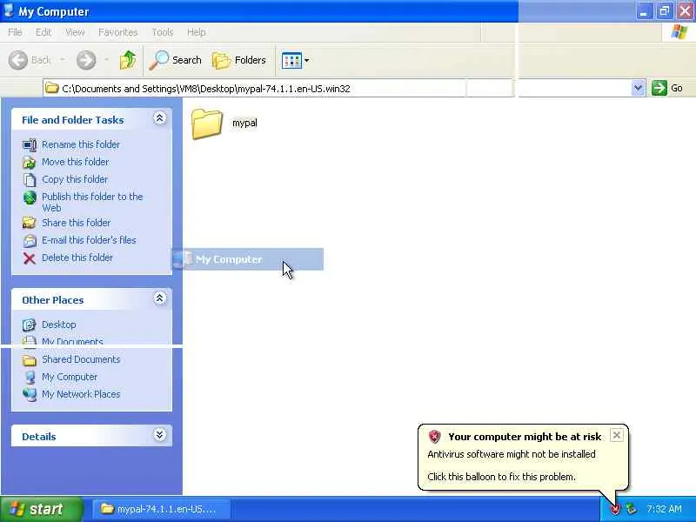
Task: Click the mypal-74.1.1.en-US taskbar button
Action: pos(162,509)
